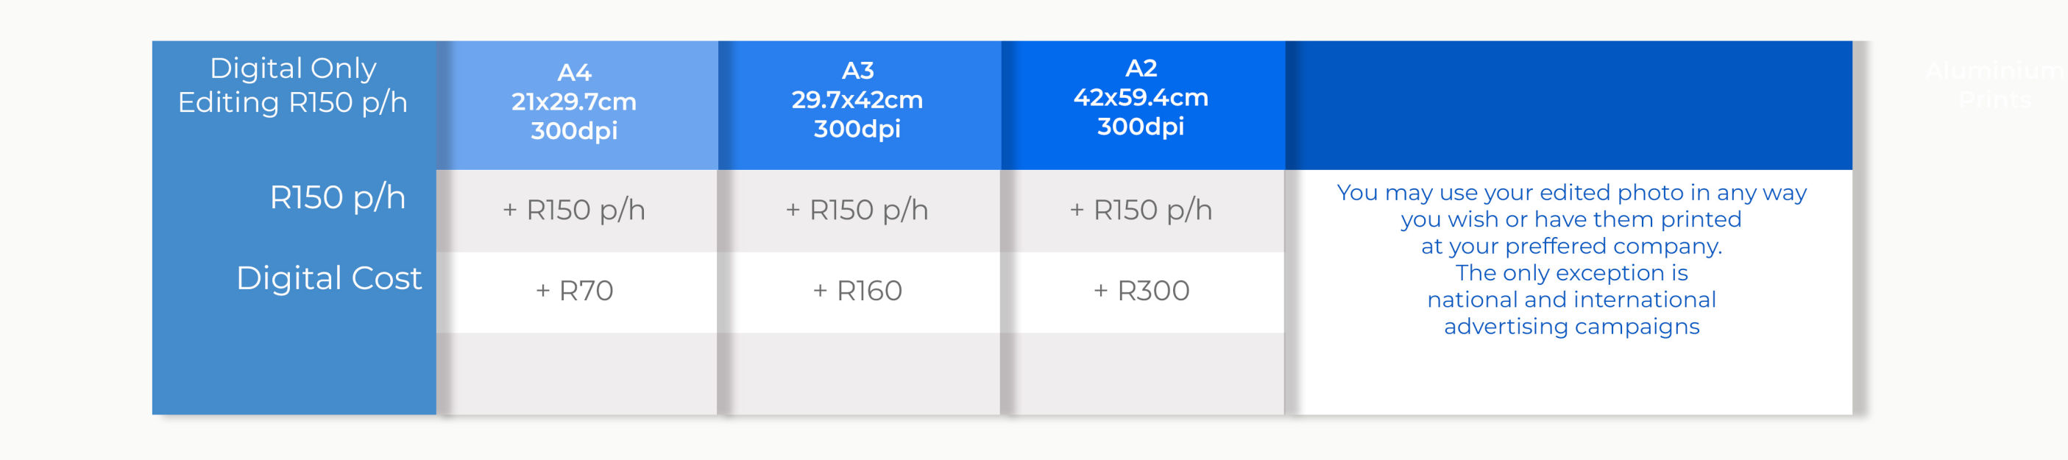This screenshot has height=460, width=2068.
Task: Select the A4 21x29.7cm column header
Action: click(574, 101)
